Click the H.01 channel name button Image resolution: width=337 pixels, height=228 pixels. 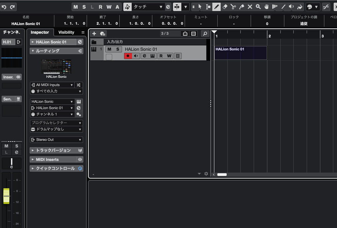click(8, 42)
